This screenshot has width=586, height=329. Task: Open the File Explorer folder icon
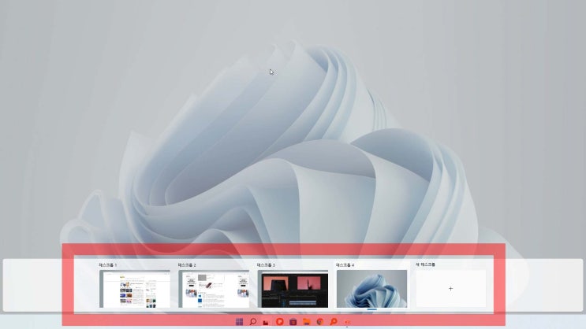tap(307, 322)
